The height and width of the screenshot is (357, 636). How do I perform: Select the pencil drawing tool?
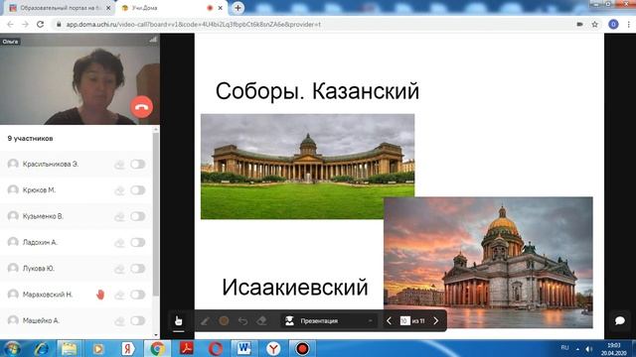(205, 321)
